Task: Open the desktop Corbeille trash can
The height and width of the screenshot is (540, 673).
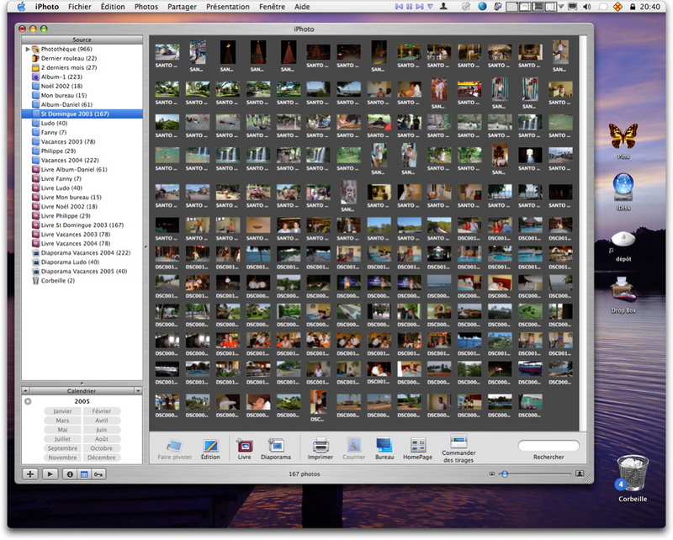Action: point(633,474)
